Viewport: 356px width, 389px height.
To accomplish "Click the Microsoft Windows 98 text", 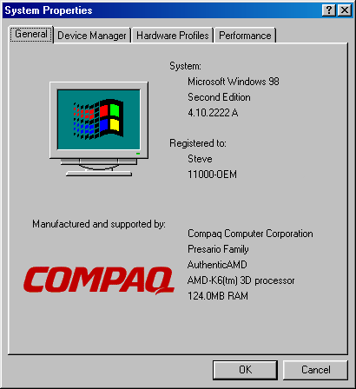I will pyautogui.click(x=234, y=82).
